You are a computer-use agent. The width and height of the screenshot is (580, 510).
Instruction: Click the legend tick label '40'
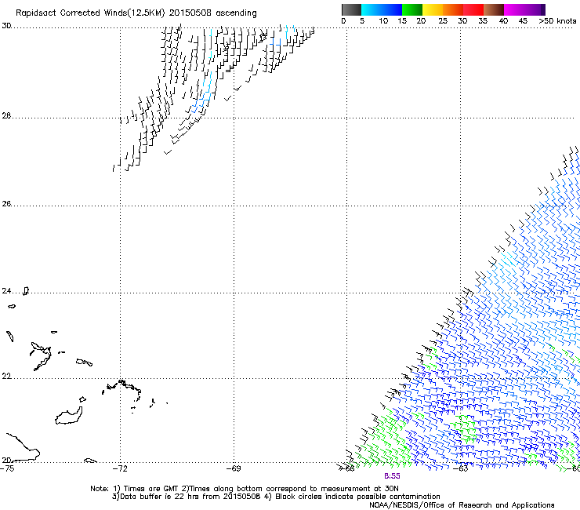click(503, 21)
